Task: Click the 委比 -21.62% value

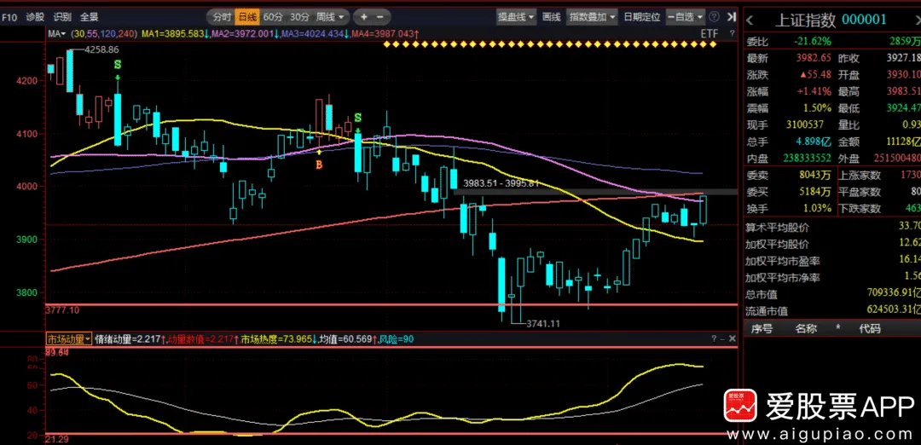Action: (x=813, y=41)
